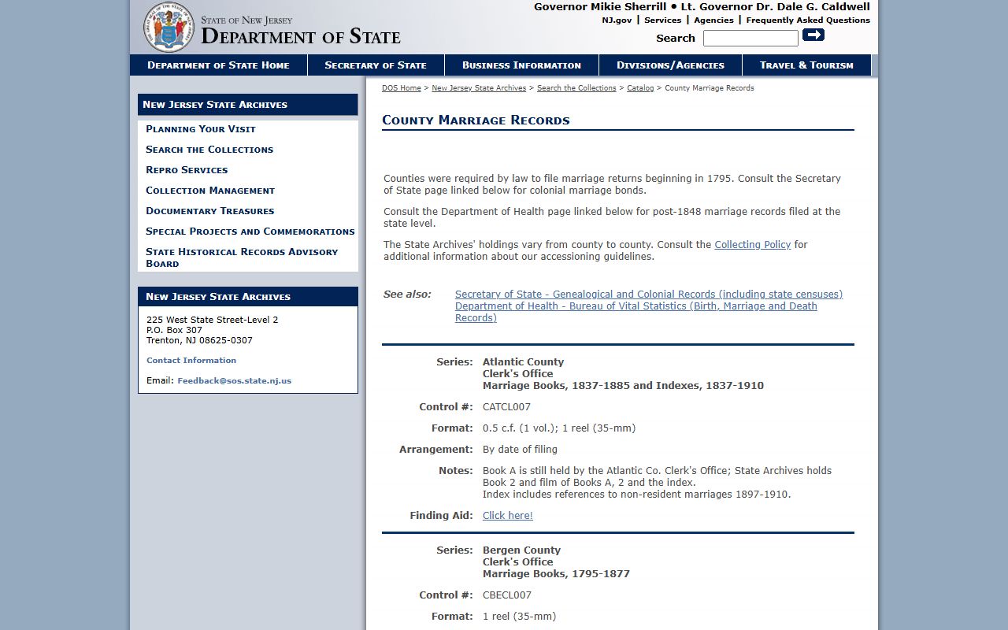The width and height of the screenshot is (1008, 630).
Task: Open State Historical Records Advisory Board
Action: [242, 258]
